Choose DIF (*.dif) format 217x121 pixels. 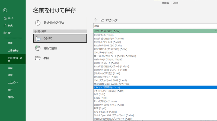click(100, 94)
